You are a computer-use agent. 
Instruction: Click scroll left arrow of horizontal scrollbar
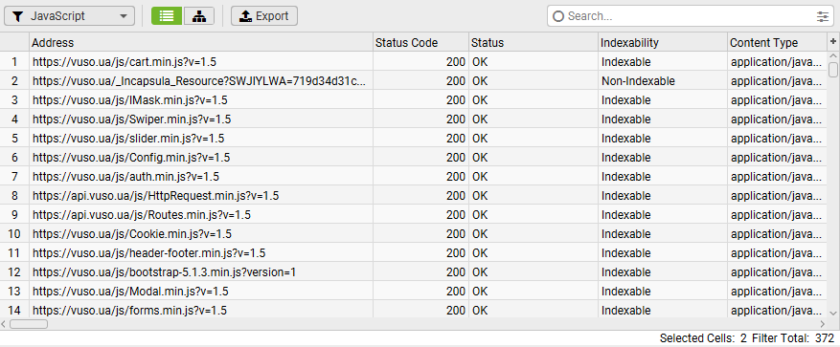pyautogui.click(x=4, y=324)
